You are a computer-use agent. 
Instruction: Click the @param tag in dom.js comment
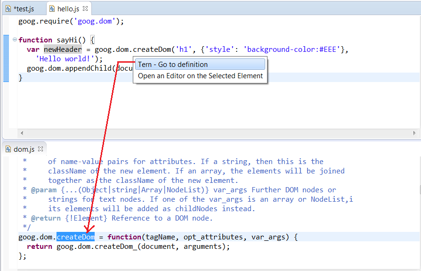[x=44, y=190]
